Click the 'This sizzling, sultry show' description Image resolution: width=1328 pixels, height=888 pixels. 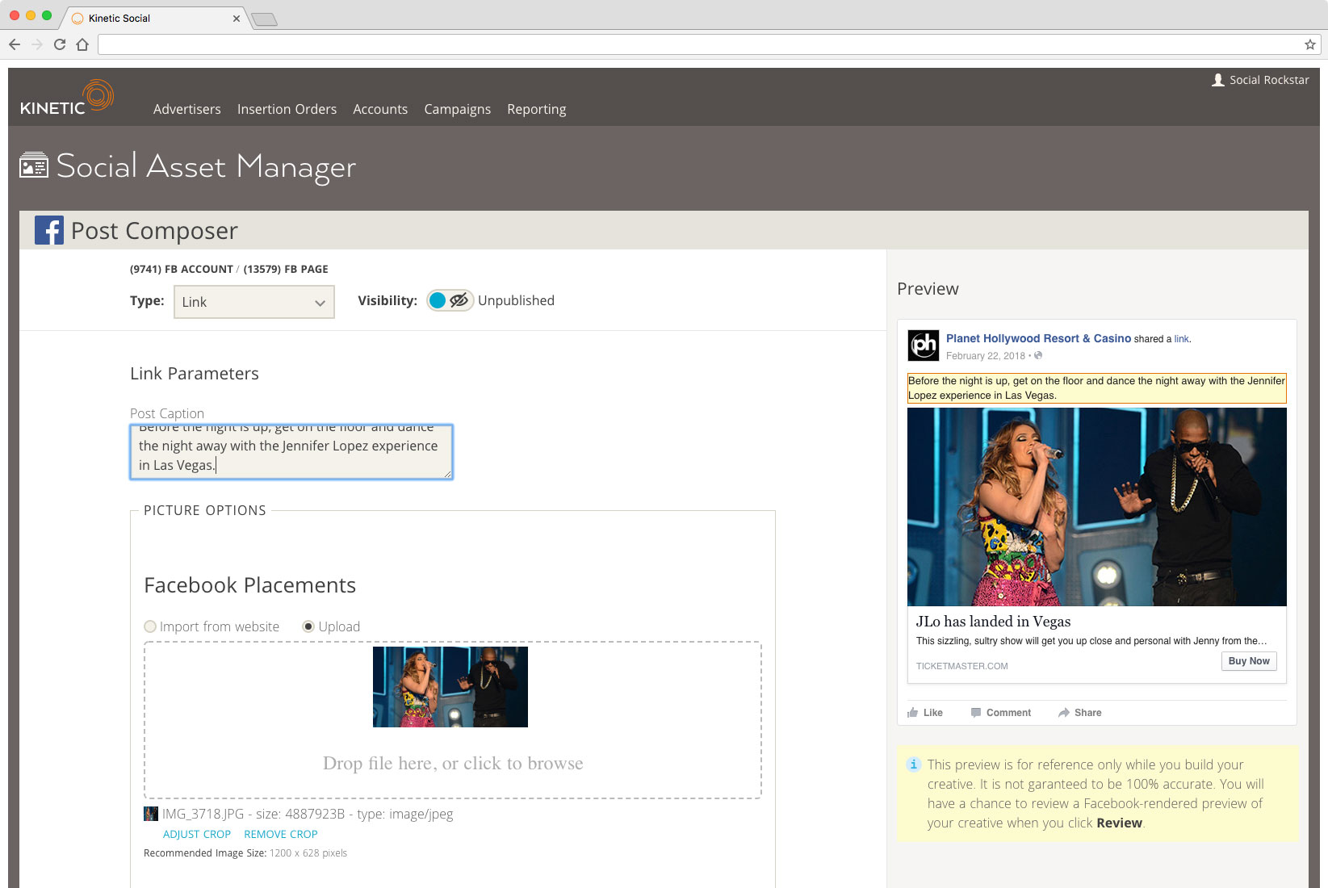click(1091, 641)
